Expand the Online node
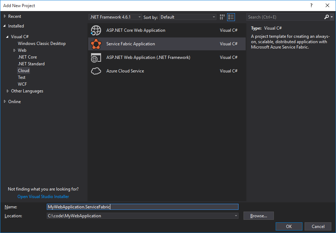 (x=5, y=101)
